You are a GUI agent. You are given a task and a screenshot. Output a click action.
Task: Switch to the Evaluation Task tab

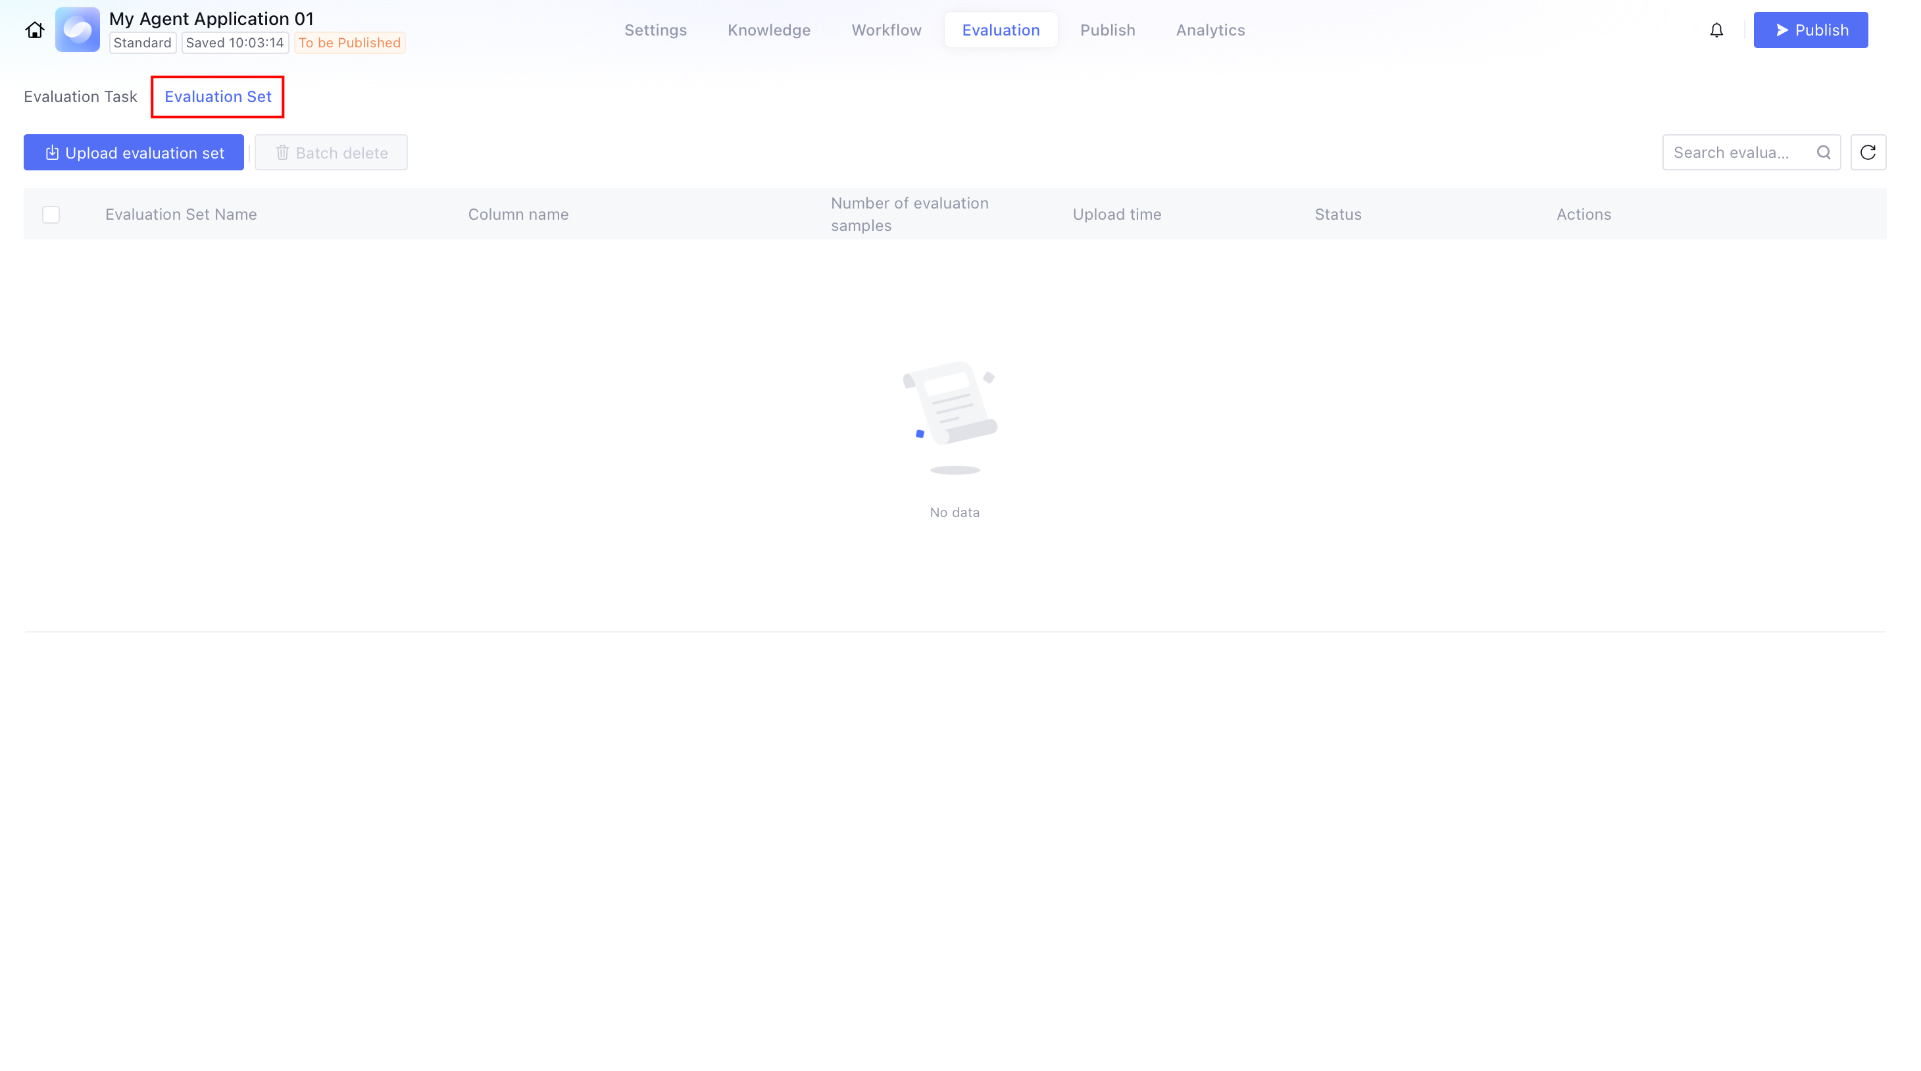(x=80, y=97)
